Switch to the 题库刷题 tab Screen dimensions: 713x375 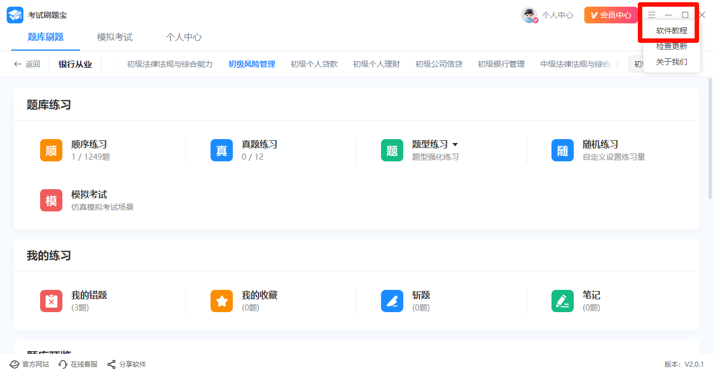pyautogui.click(x=46, y=37)
